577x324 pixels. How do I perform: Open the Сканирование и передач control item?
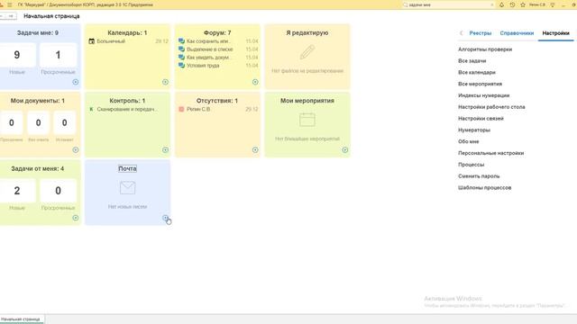(127, 109)
